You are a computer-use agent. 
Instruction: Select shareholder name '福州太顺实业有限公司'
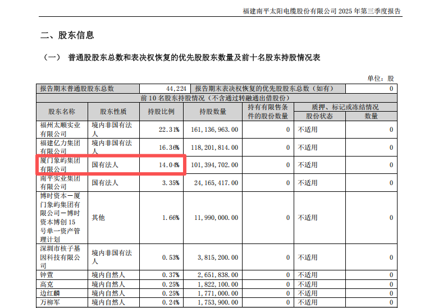[x=60, y=130]
